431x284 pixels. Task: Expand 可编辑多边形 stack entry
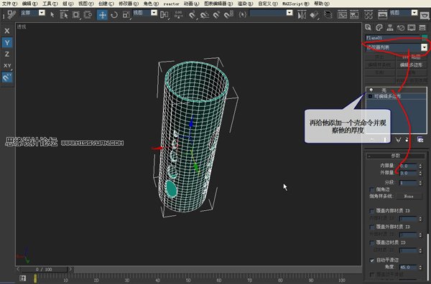pos(370,96)
